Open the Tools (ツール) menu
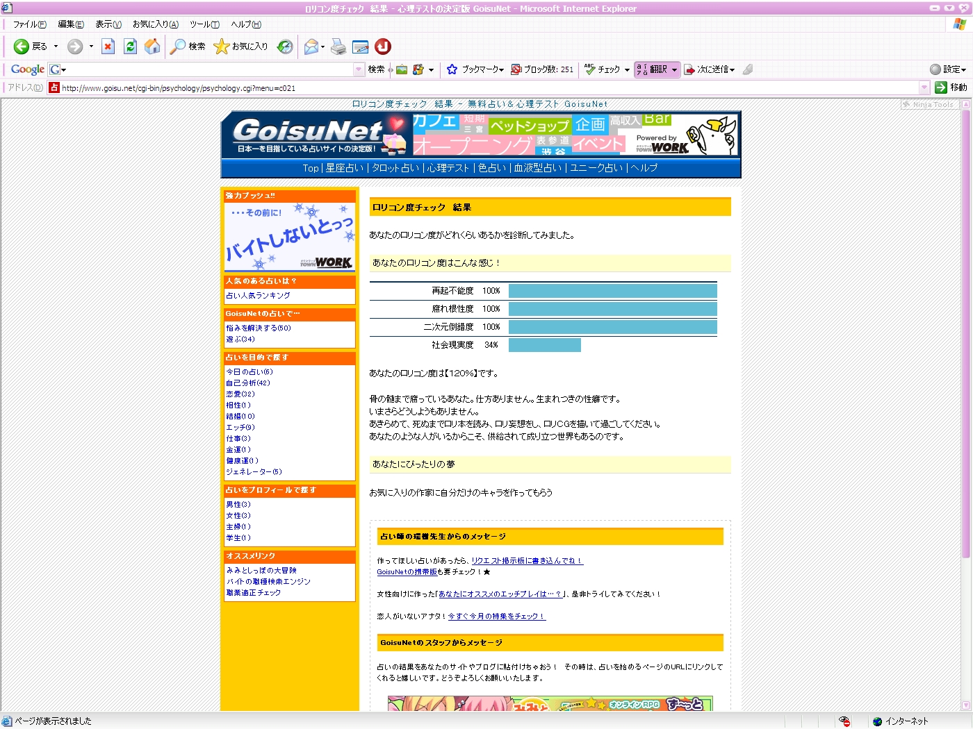Image resolution: width=973 pixels, height=729 pixels. pos(204,24)
